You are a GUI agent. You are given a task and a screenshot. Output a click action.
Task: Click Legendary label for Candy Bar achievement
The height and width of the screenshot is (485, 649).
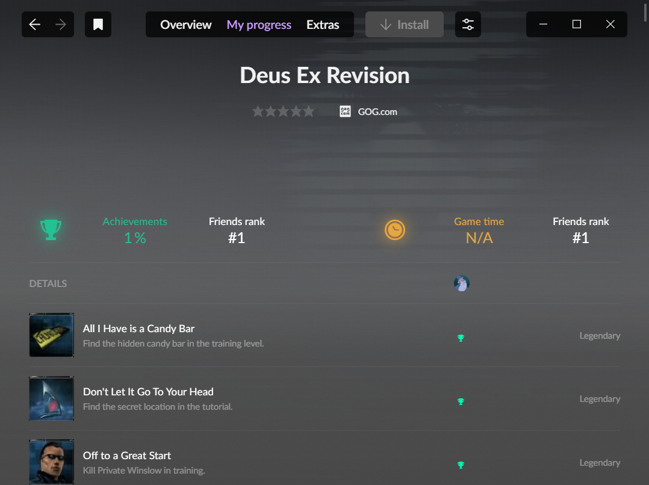pyautogui.click(x=600, y=336)
